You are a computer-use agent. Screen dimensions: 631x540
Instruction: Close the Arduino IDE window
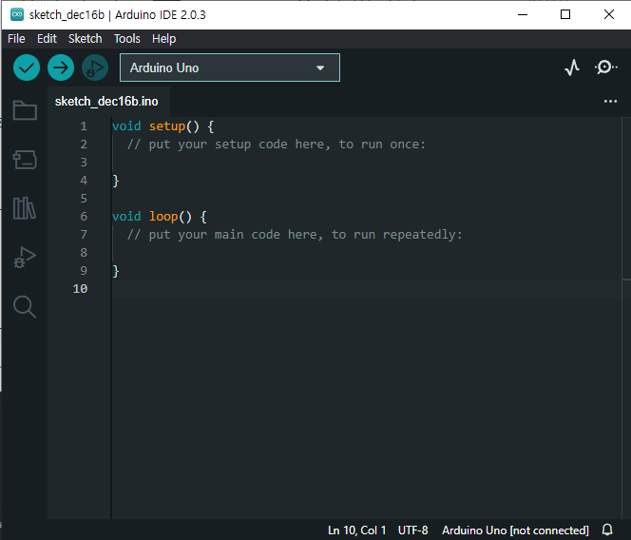click(x=609, y=15)
